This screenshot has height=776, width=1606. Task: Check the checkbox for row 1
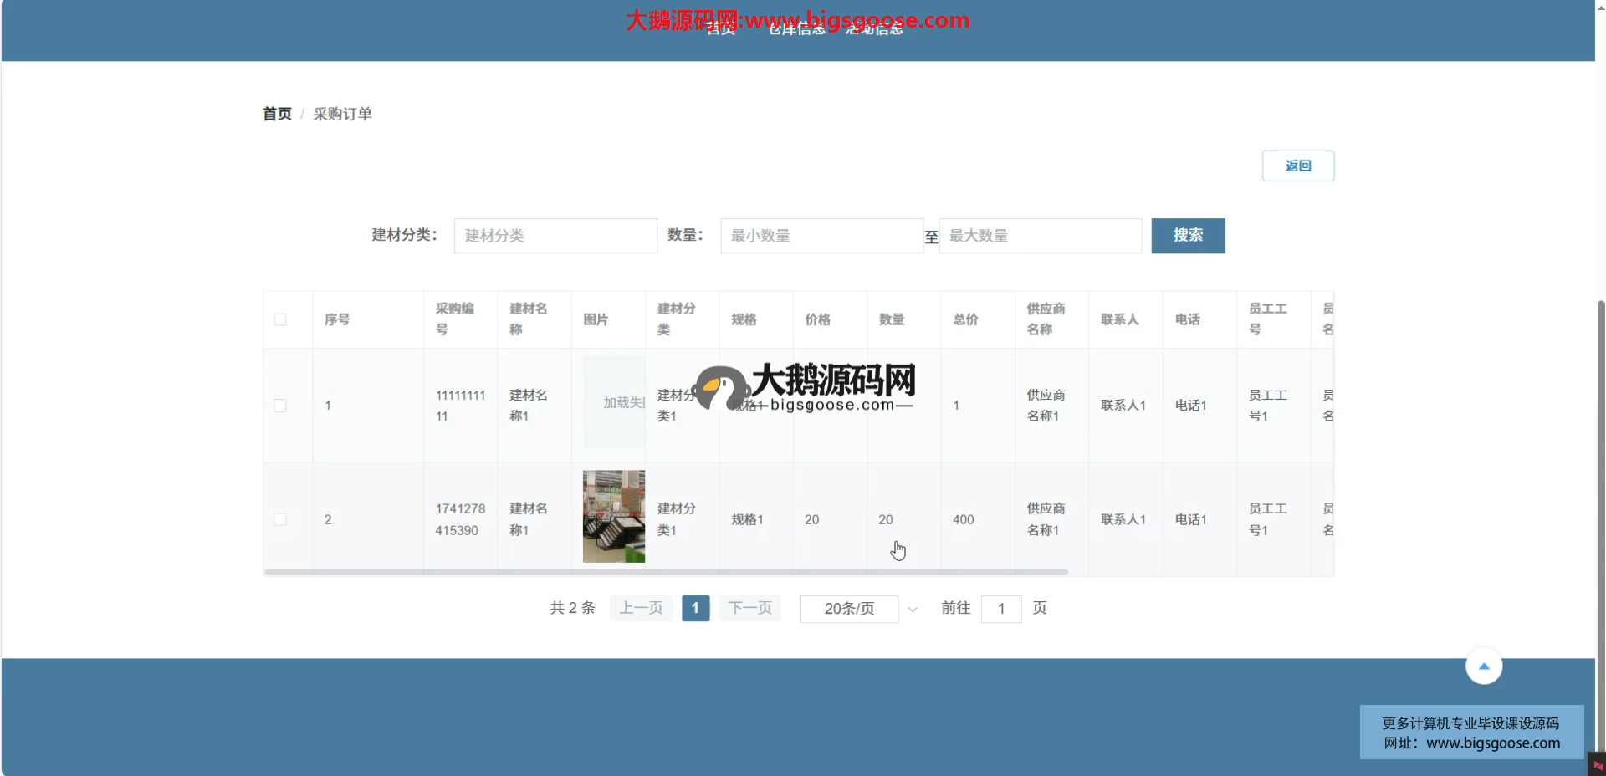coord(280,406)
